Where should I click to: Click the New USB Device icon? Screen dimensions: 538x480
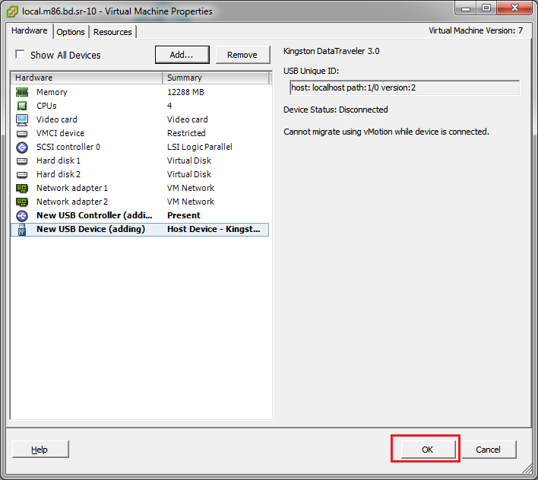(22, 229)
